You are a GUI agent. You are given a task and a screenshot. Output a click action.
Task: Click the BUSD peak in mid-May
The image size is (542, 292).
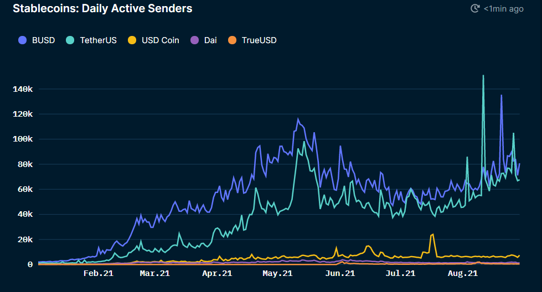tap(298, 119)
